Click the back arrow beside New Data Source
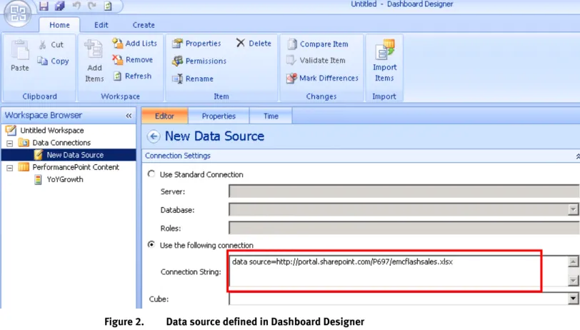 (154, 136)
